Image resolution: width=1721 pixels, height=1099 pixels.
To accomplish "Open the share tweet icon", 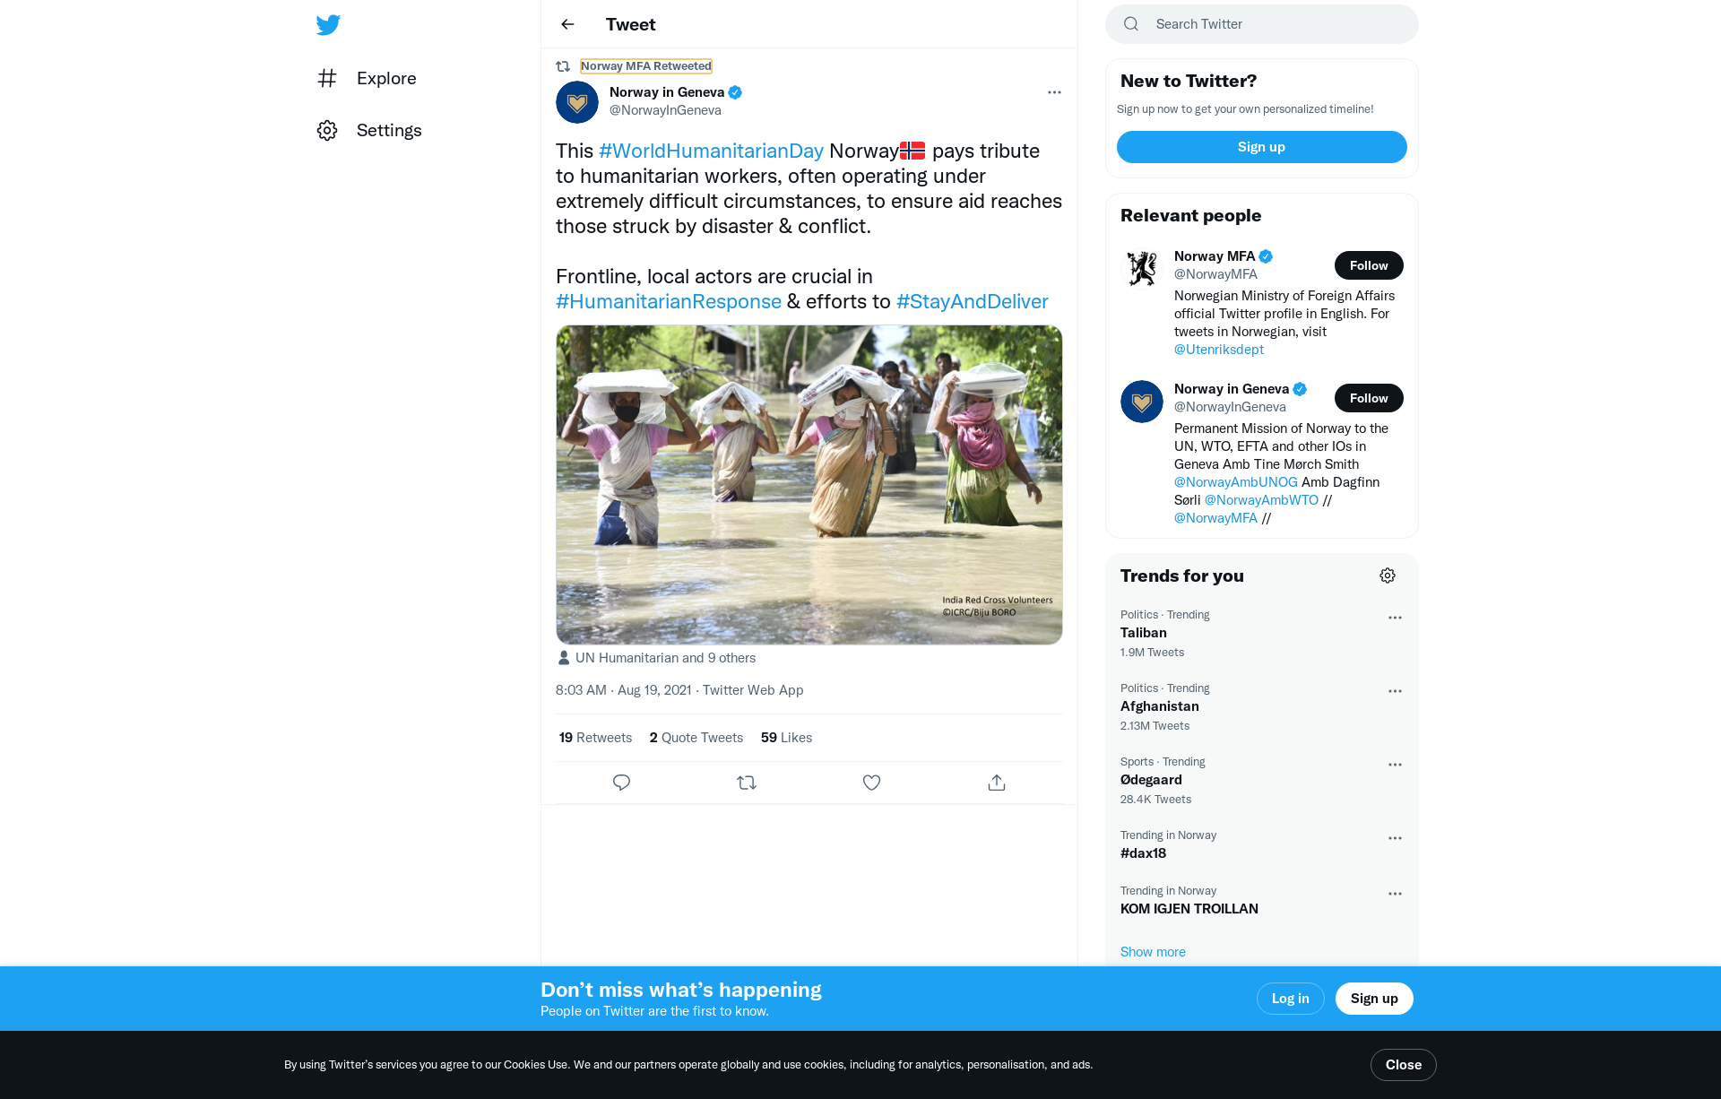I will pos(996,783).
